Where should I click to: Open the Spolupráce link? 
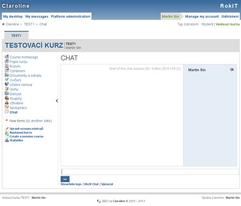coord(18,108)
